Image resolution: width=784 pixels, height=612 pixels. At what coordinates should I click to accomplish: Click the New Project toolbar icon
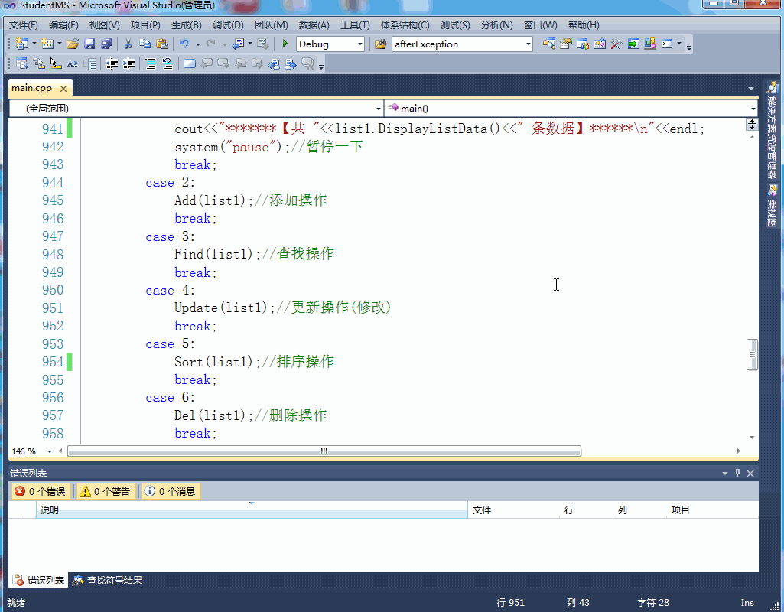[22, 44]
